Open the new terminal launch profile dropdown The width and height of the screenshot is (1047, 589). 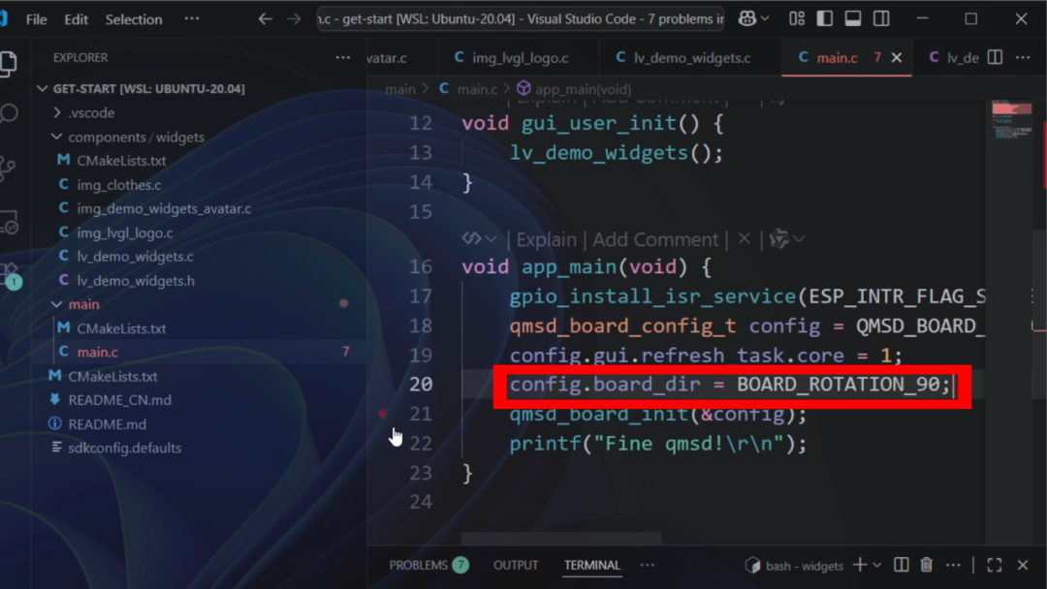(877, 565)
